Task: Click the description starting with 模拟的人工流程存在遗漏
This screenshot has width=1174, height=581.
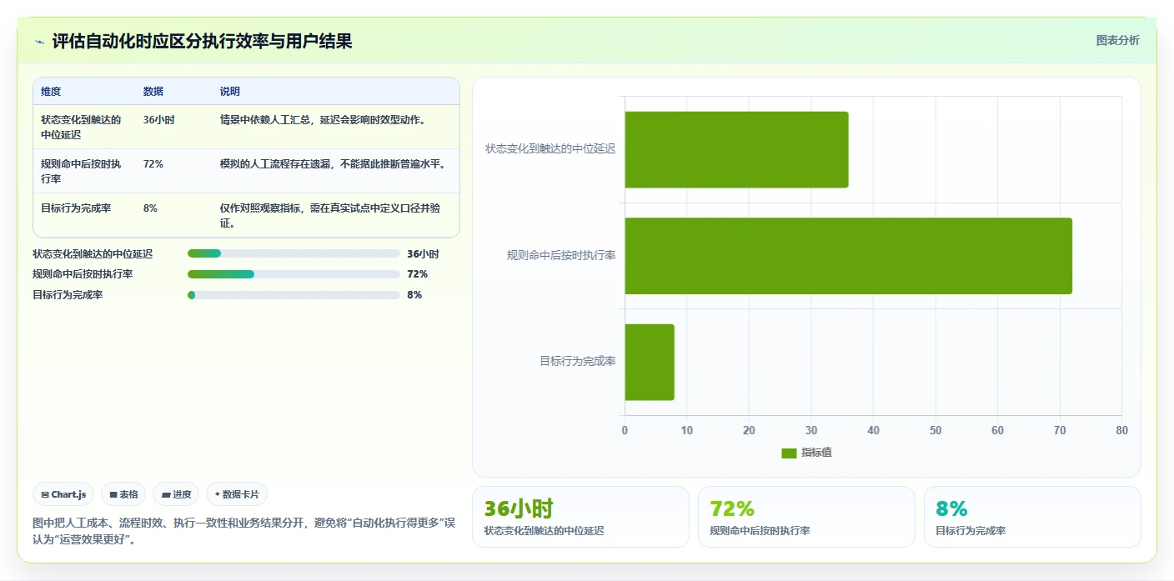Action: coord(332,164)
